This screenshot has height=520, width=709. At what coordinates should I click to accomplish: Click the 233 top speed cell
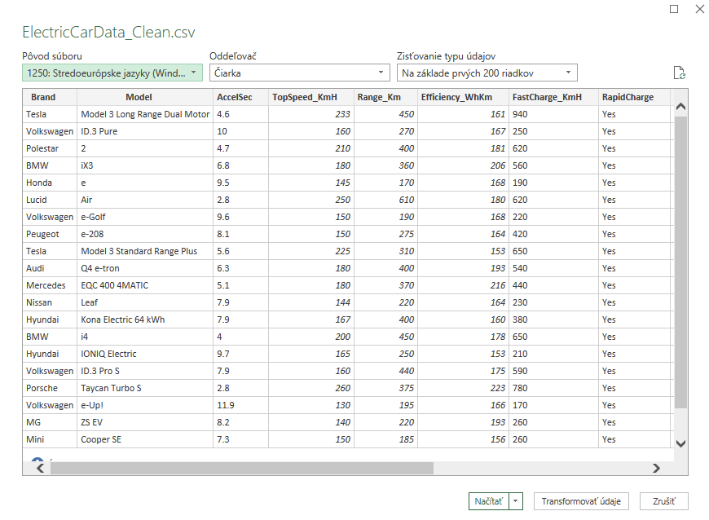pos(311,114)
